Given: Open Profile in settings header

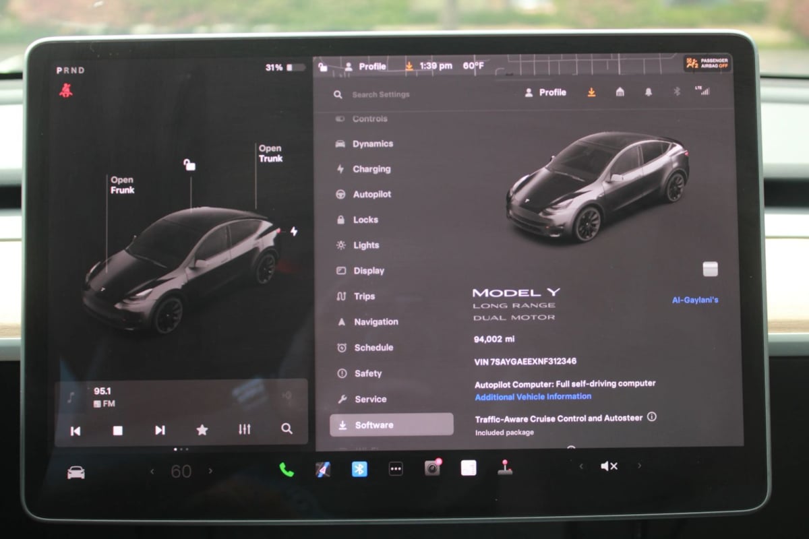Looking at the screenshot, I should pos(545,92).
